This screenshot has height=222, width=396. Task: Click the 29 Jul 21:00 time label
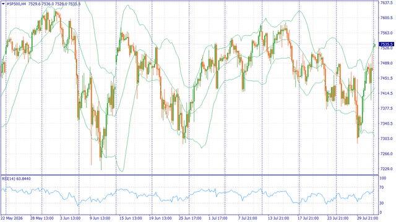pyautogui.click(x=367, y=218)
